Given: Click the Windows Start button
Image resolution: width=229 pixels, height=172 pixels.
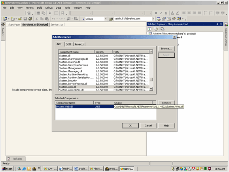Looking at the screenshot, I should [x=8, y=169].
